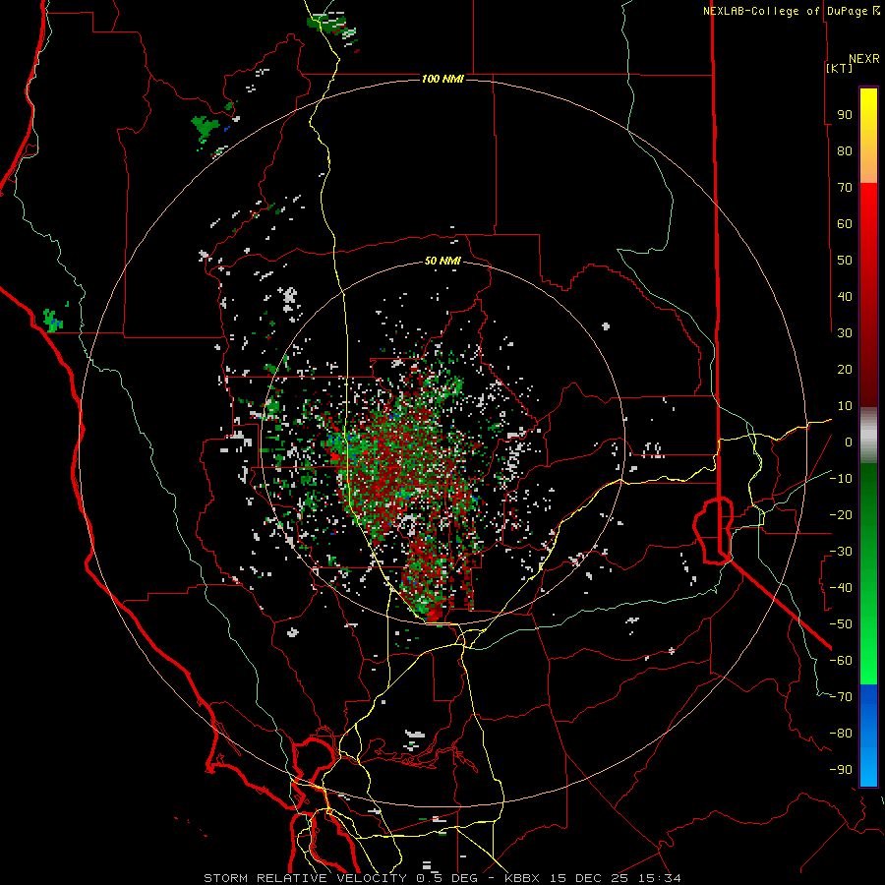The height and width of the screenshot is (885, 885).
Task: Click the 0 value on the velocity scale
Action: (x=849, y=442)
